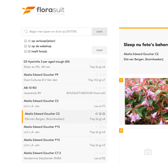Click camera placeholder in empty photo slot 4

pos(148,152)
